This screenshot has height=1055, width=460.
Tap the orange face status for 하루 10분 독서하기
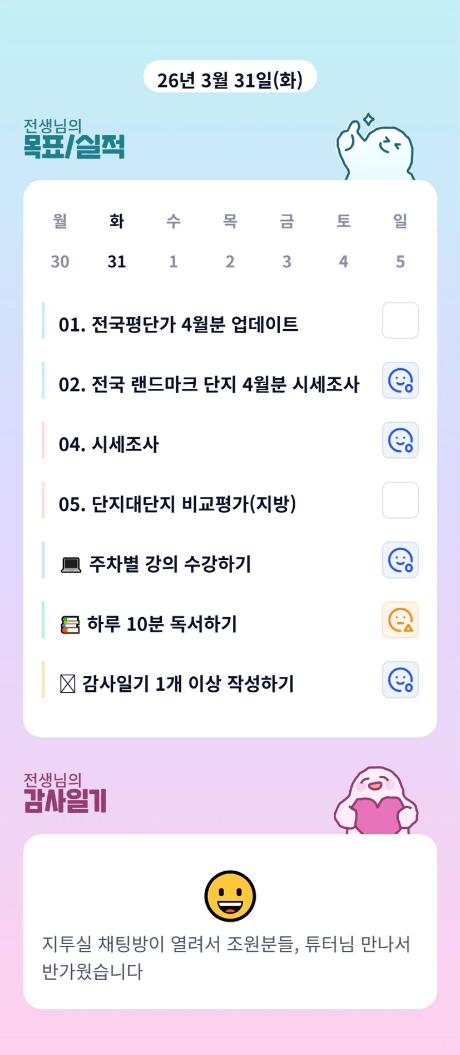click(400, 620)
